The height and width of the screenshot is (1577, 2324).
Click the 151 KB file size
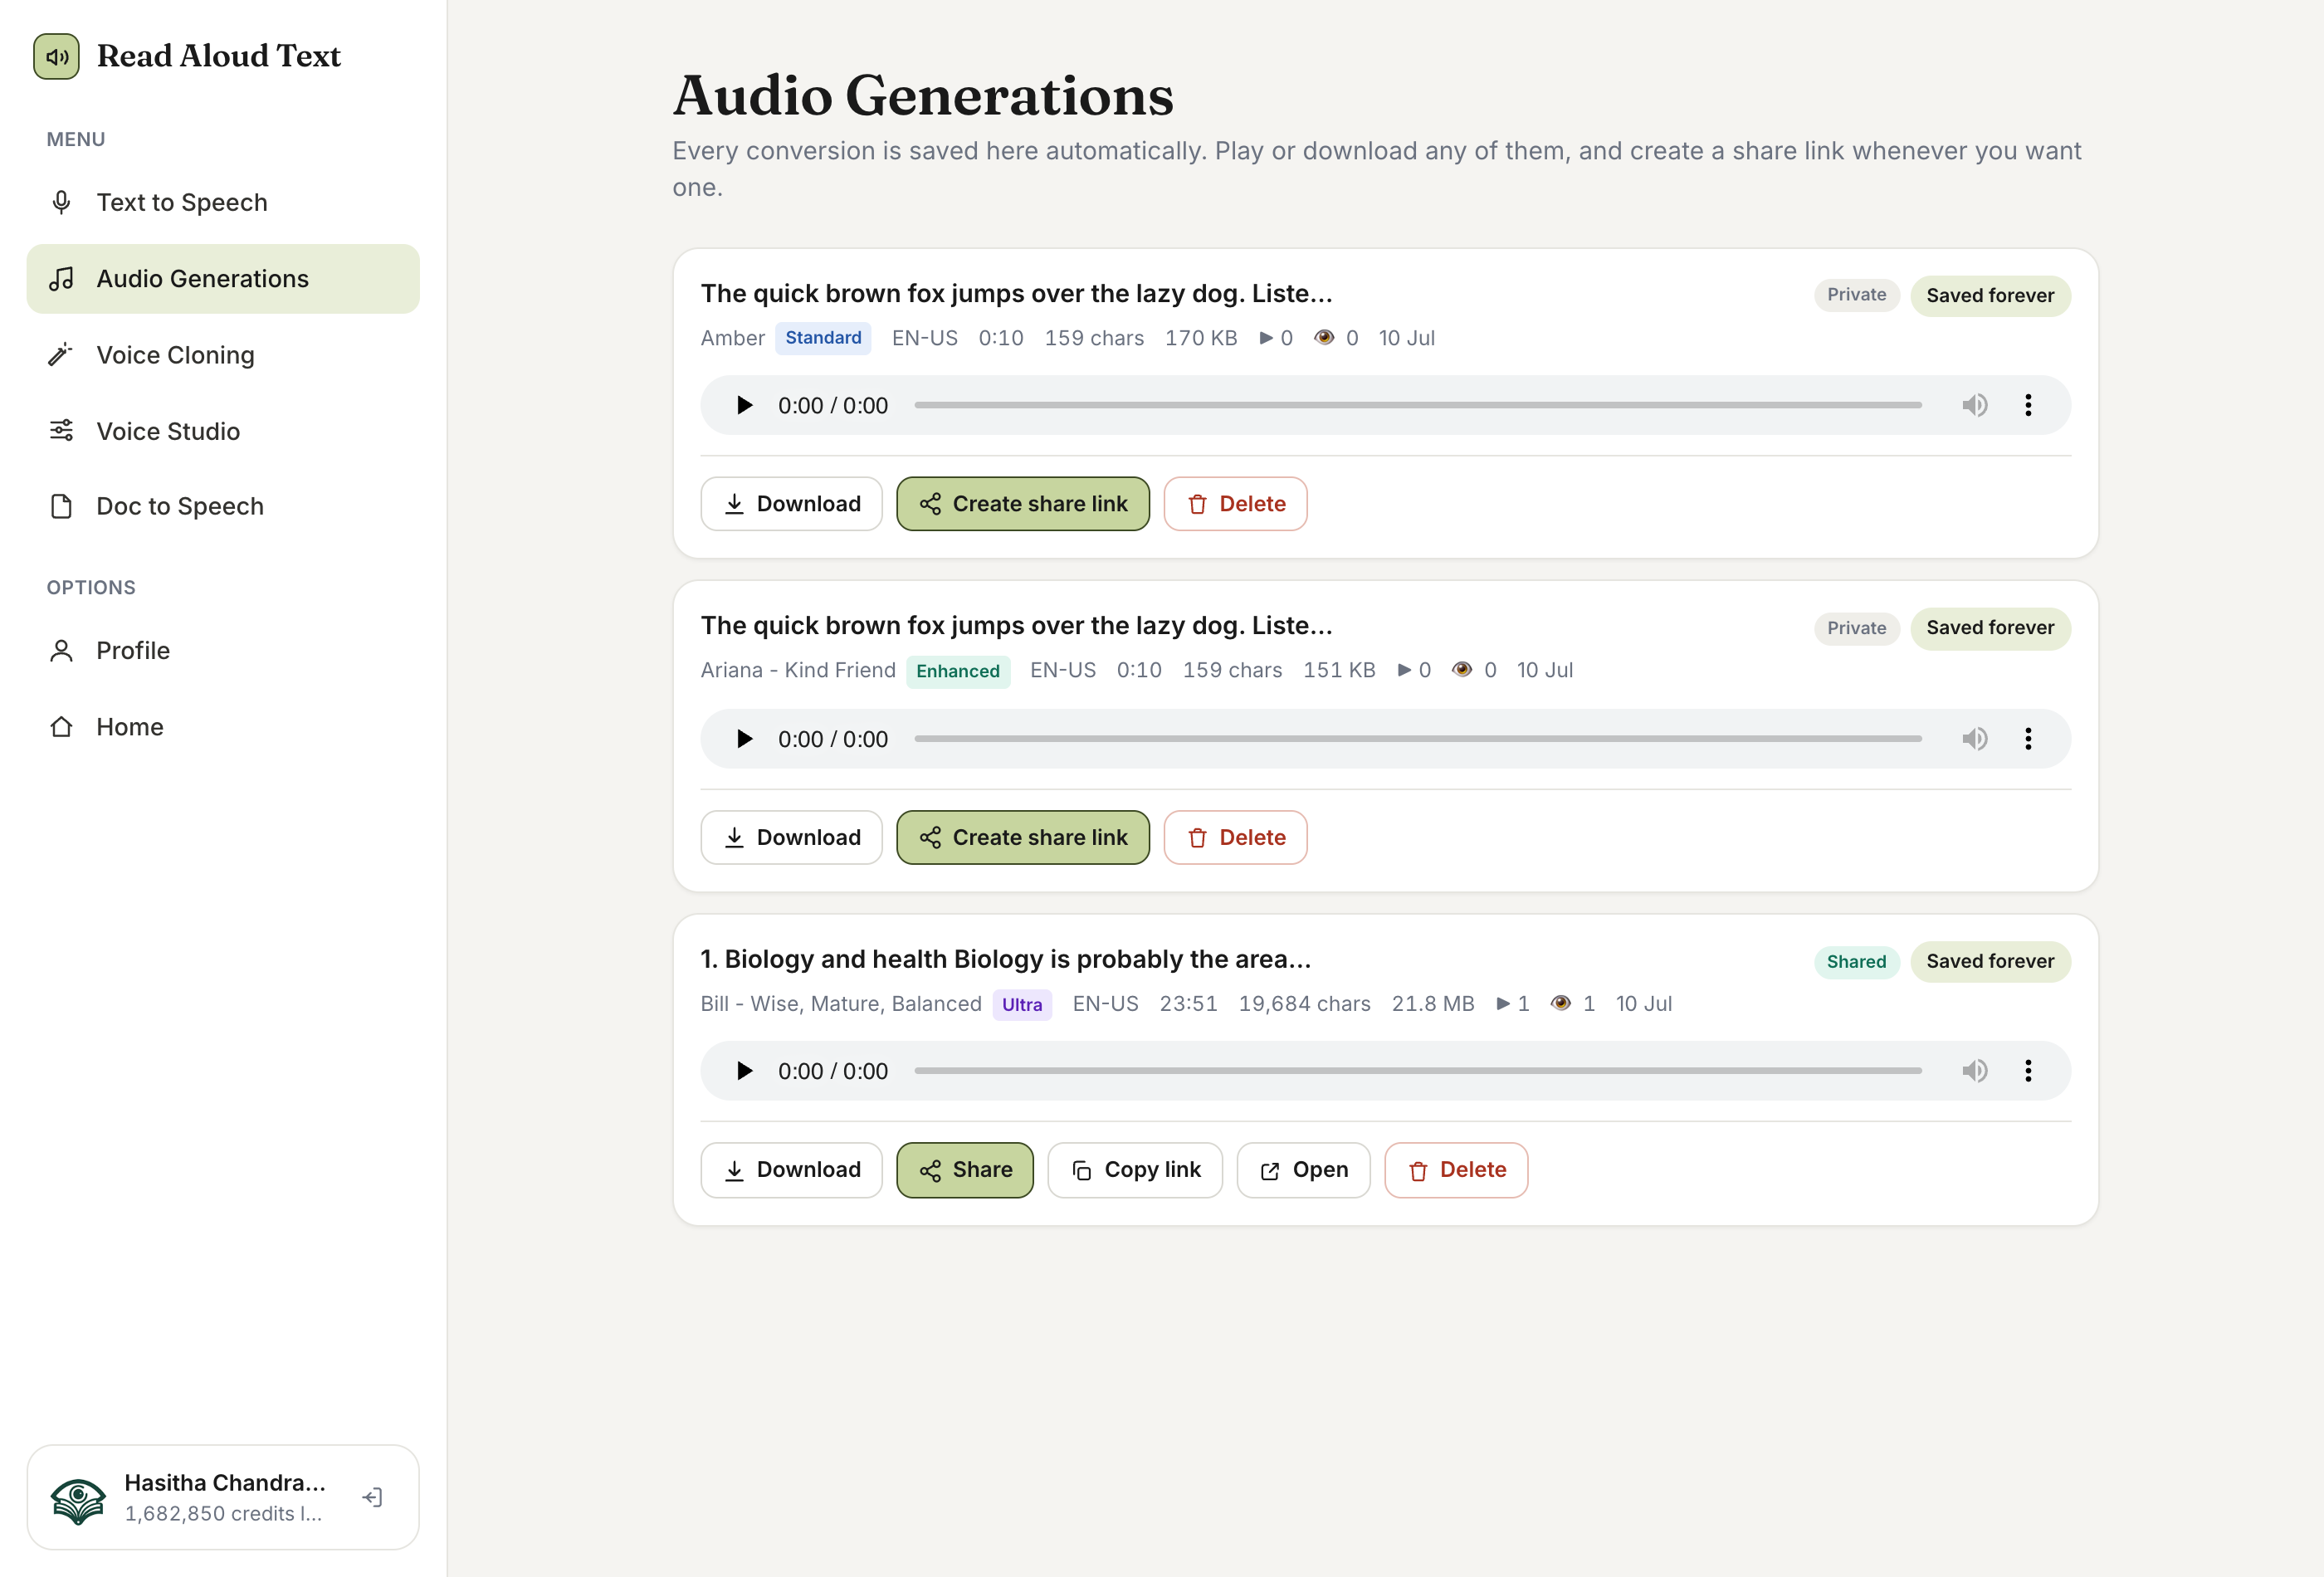tap(1339, 670)
